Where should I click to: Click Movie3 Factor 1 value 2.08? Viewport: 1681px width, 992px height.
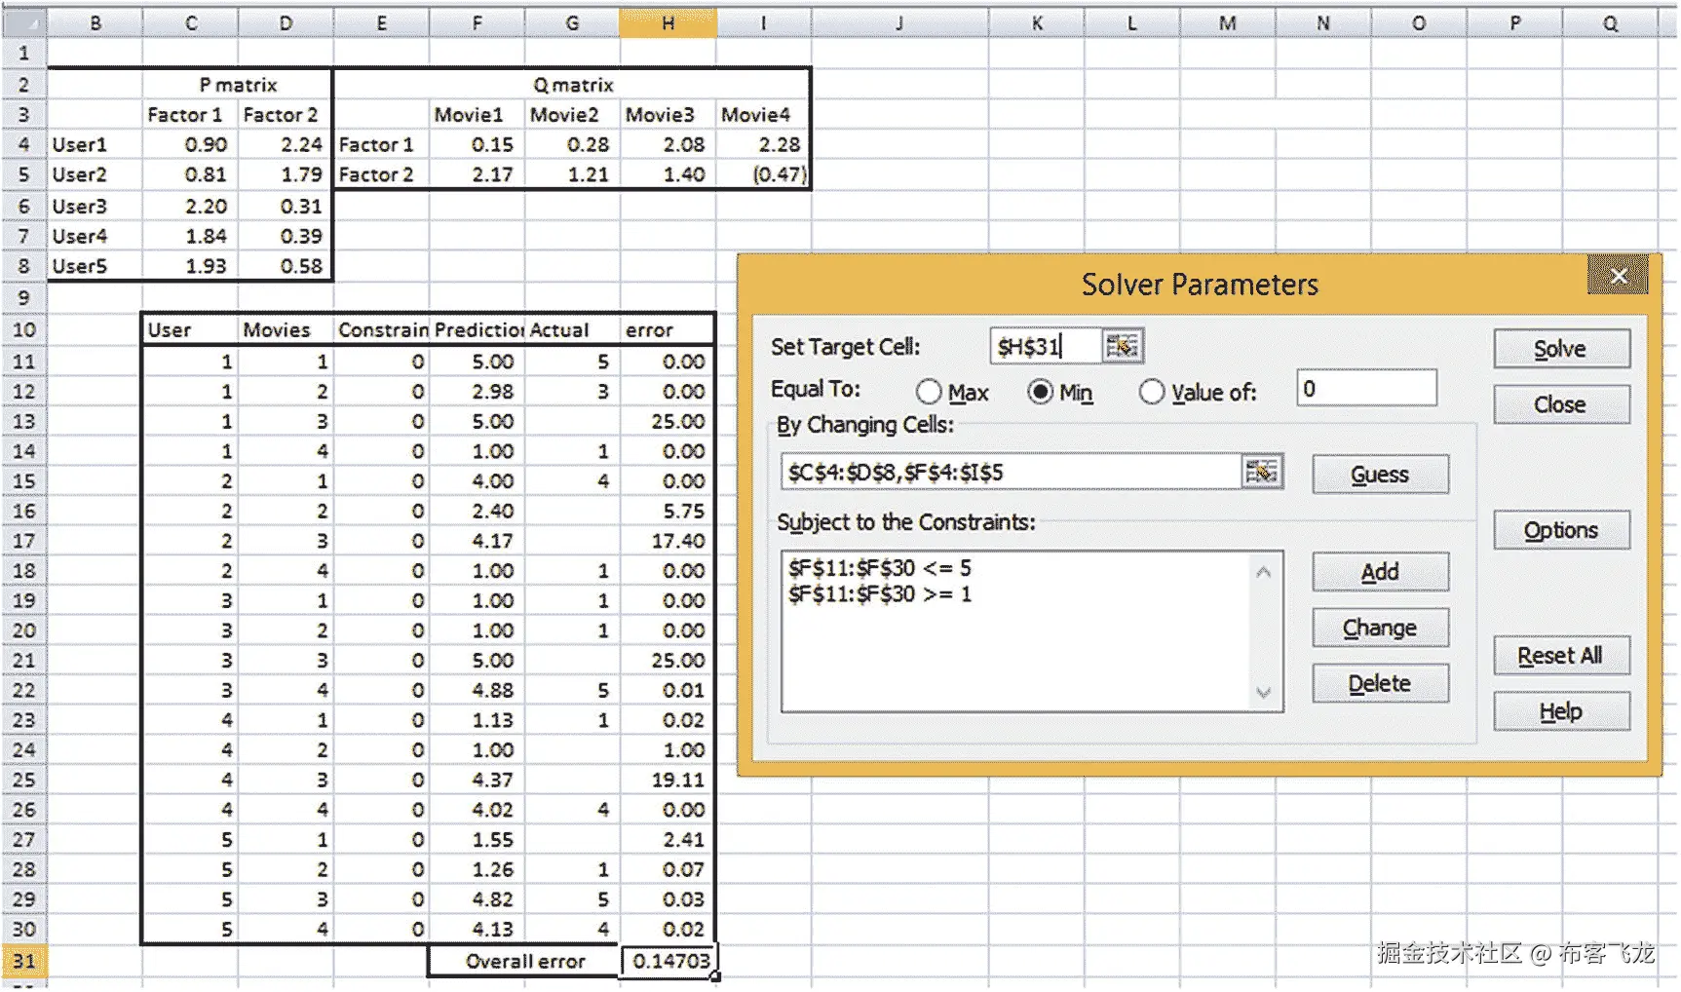[669, 145]
